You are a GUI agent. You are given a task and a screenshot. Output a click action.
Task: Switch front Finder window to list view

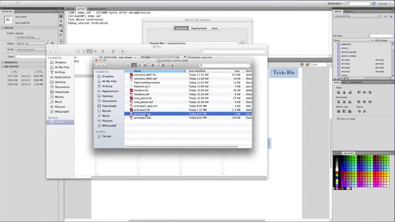coord(134,65)
